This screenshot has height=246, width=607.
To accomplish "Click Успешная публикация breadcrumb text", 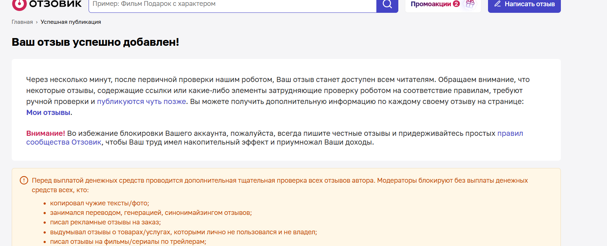I will [71, 22].
